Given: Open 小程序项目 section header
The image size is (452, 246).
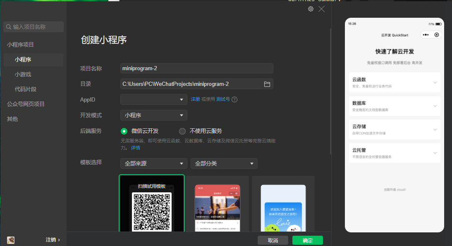Looking at the screenshot, I should coord(20,45).
